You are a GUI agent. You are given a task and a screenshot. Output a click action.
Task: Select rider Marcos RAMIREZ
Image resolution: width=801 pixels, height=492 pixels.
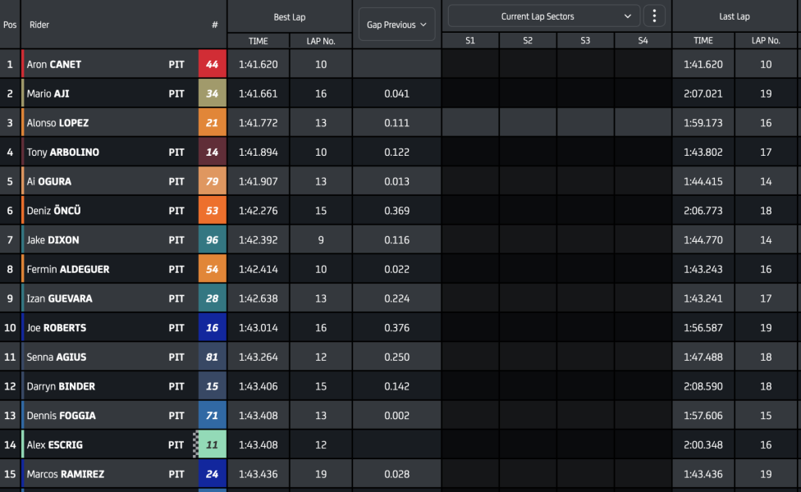point(66,474)
